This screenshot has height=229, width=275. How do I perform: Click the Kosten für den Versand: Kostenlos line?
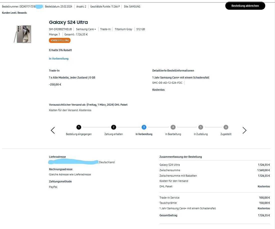pyautogui.click(x=70, y=110)
